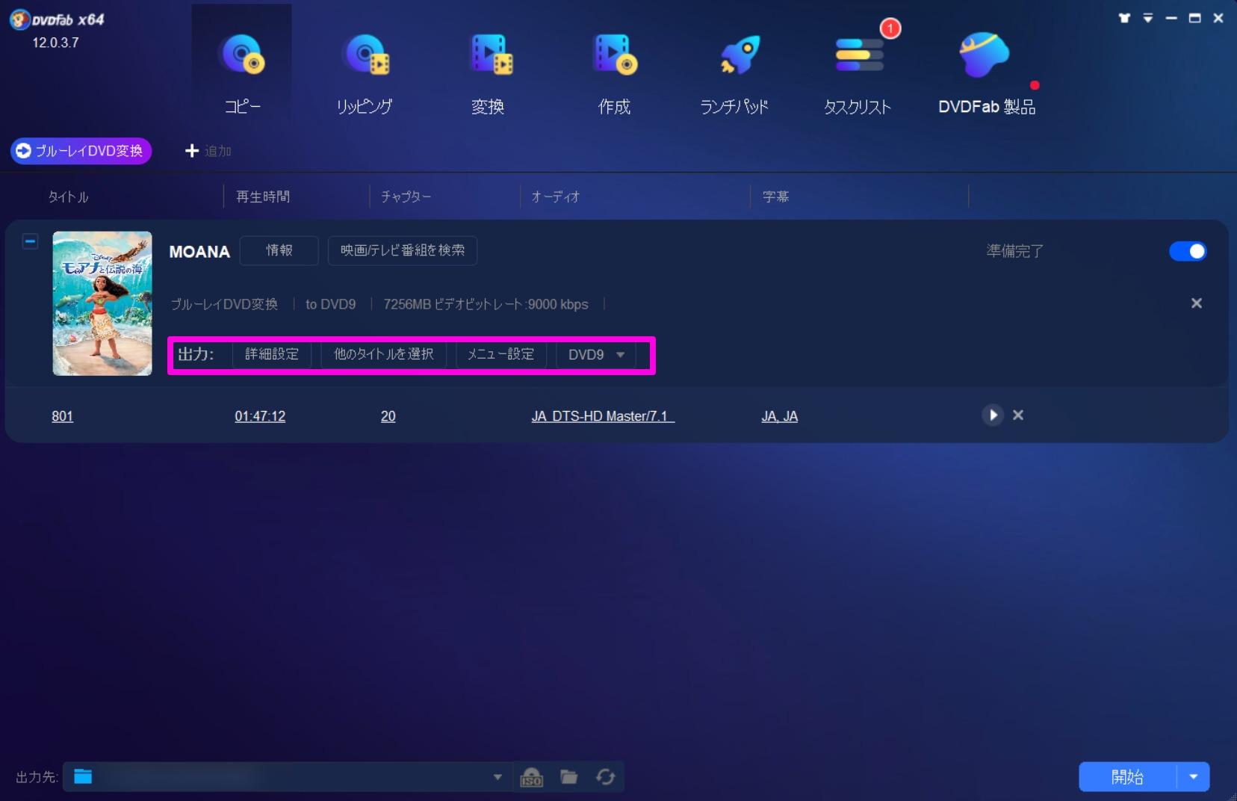Screen dimensions: 1237x801
Task: Click the ISO image output icon
Action: 531,777
